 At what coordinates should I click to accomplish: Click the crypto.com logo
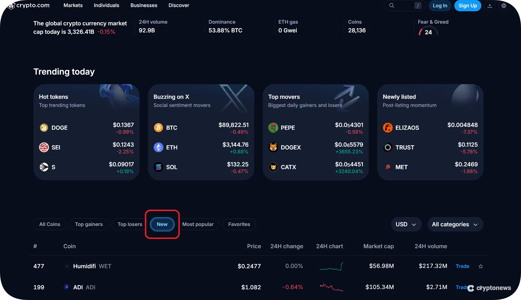click(28, 5)
